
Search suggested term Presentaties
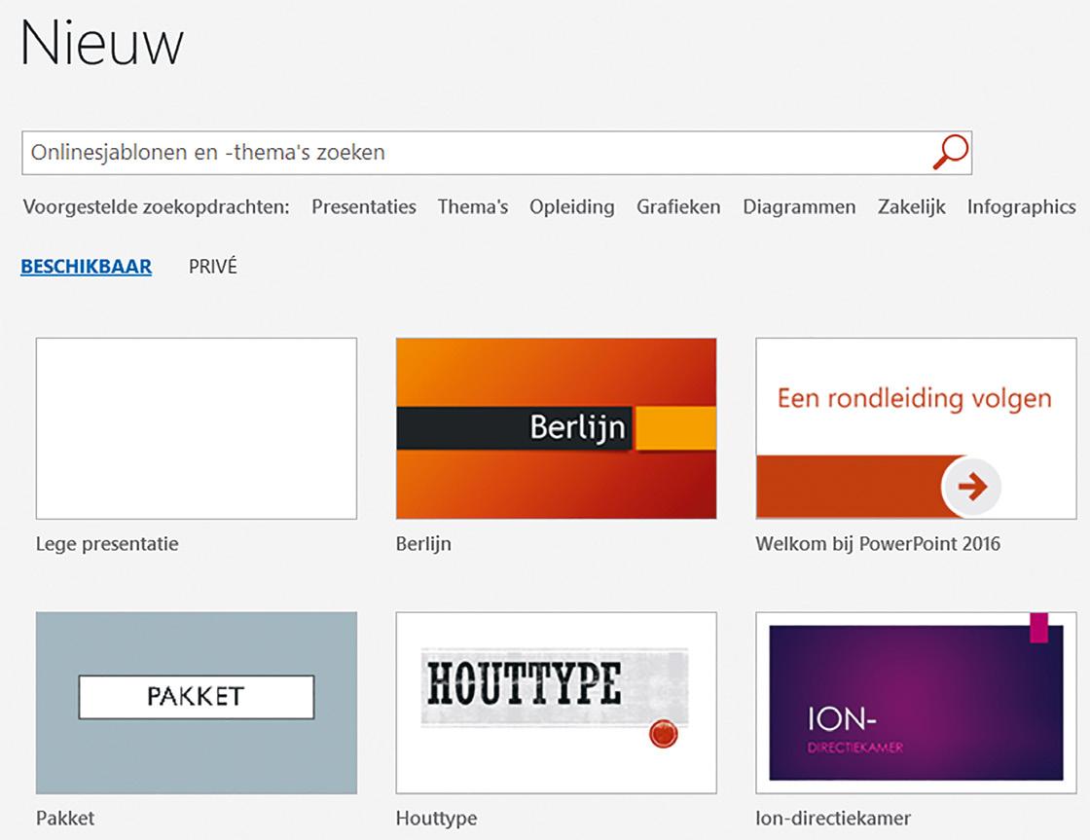point(364,207)
